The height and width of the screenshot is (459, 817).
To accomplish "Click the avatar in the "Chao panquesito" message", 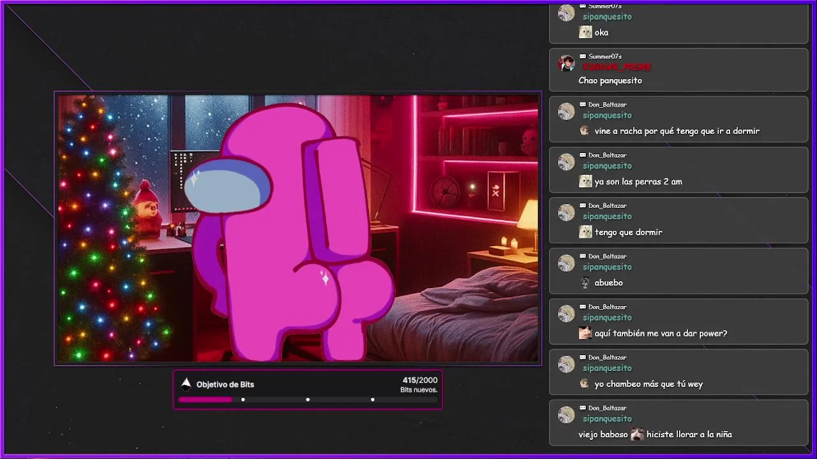I will 566,63.
